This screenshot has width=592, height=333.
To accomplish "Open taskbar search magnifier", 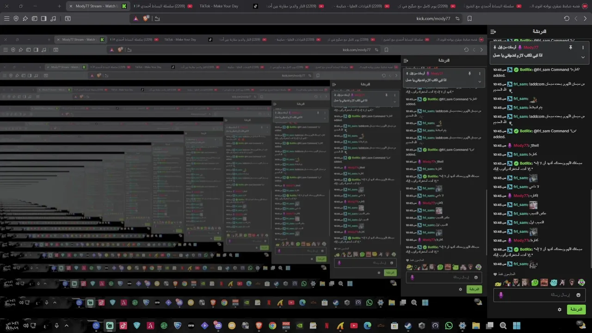I will coord(503,326).
